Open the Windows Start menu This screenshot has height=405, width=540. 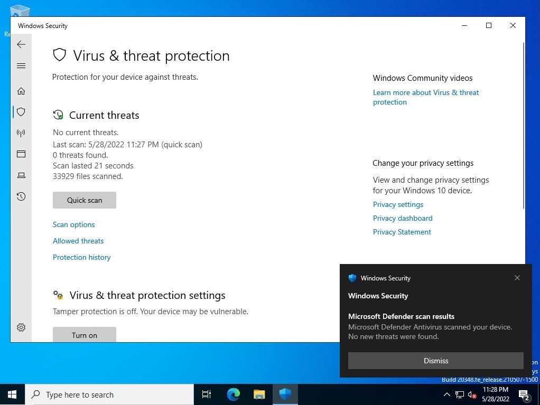tap(12, 394)
